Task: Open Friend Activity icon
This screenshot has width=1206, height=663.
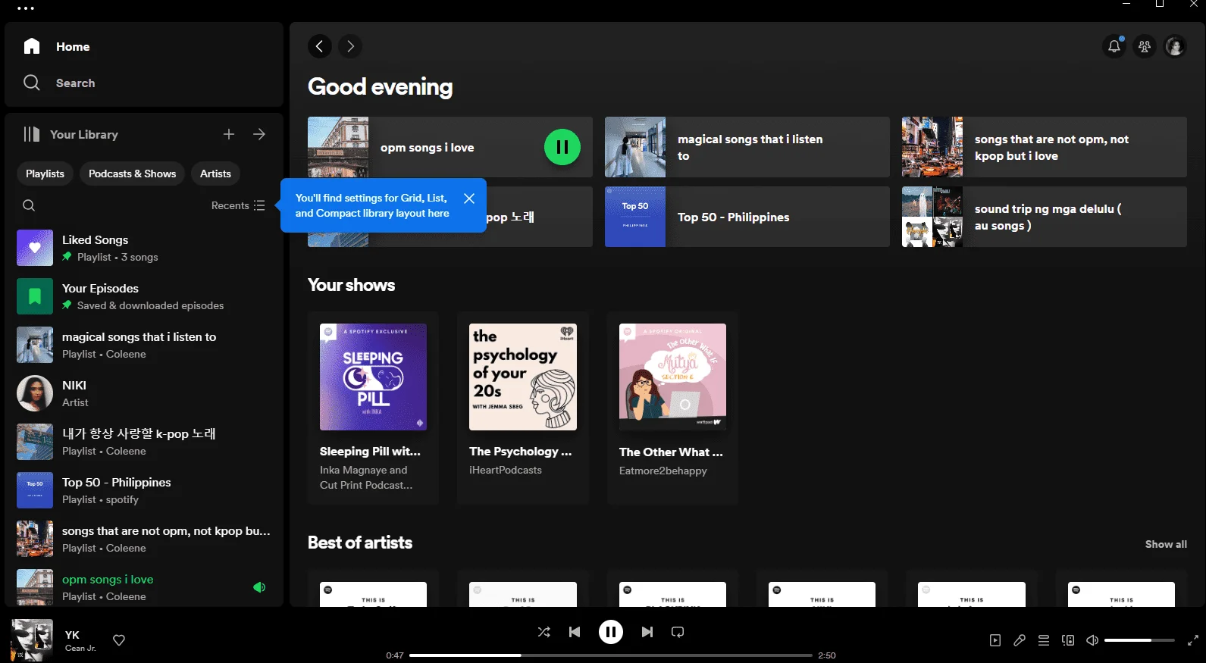Action: [x=1145, y=46]
